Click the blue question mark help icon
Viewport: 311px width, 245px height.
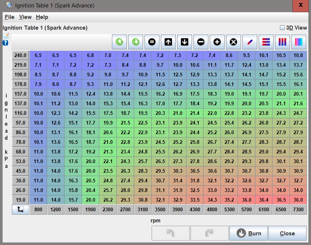(6, 43)
